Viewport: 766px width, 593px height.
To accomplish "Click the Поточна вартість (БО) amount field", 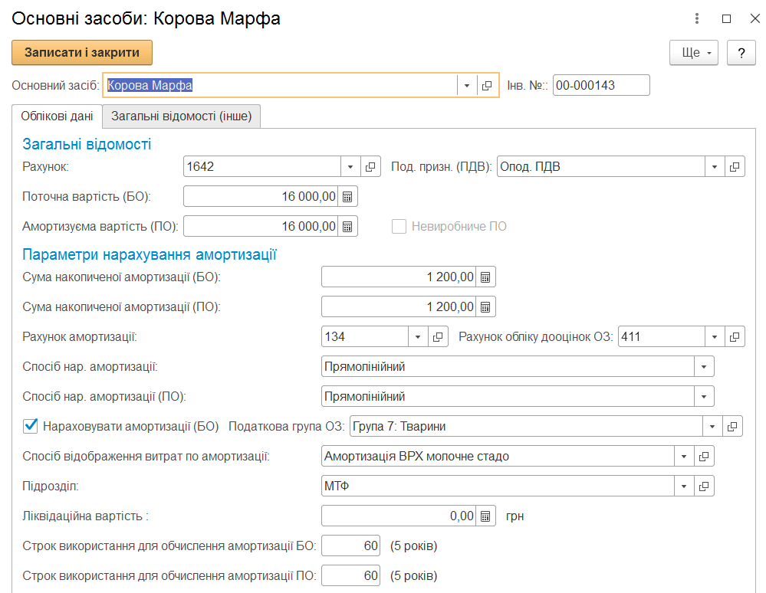I will (261, 197).
